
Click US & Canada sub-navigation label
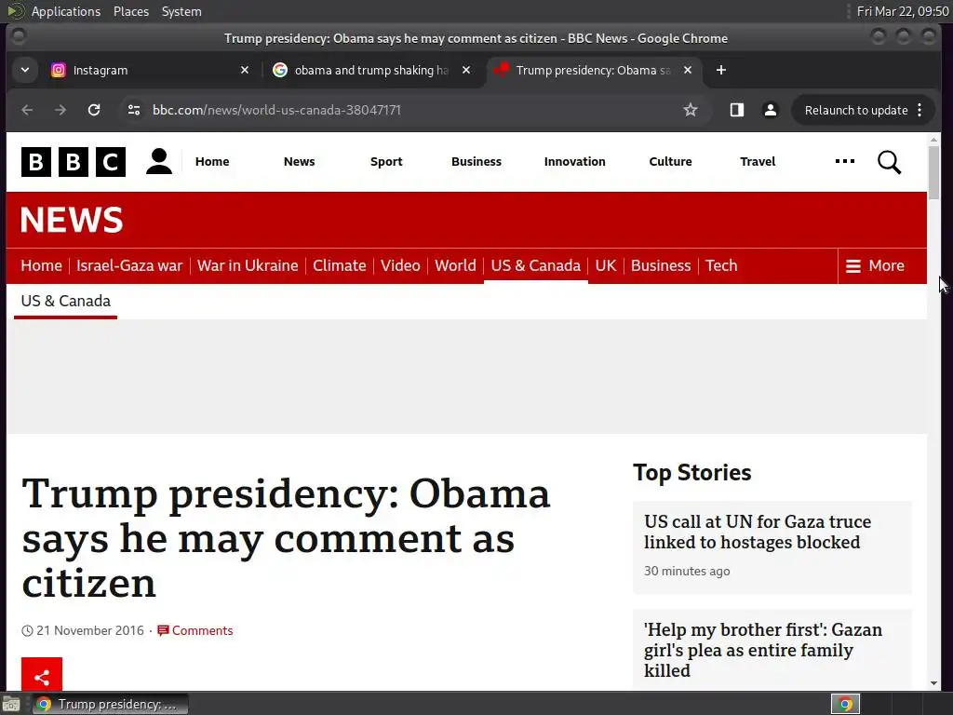(x=66, y=301)
